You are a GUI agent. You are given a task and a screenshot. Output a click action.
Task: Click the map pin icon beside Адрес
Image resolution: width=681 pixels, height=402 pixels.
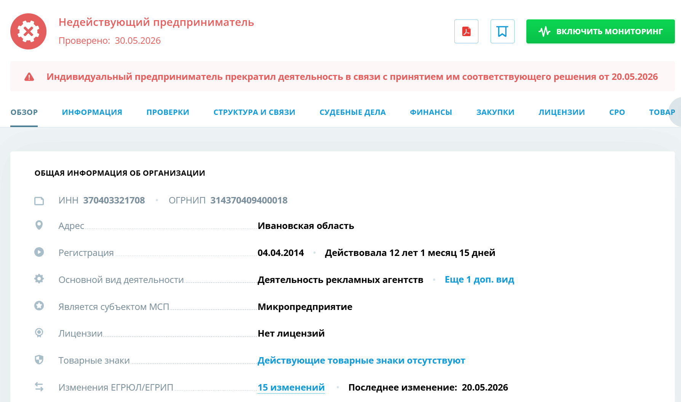[39, 225]
